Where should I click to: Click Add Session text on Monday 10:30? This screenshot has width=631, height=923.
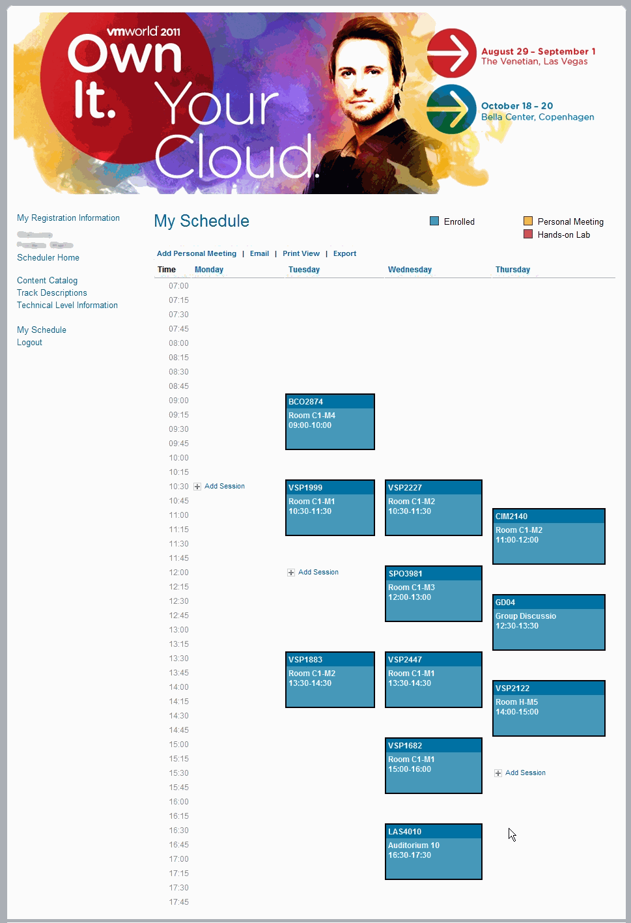(x=225, y=487)
